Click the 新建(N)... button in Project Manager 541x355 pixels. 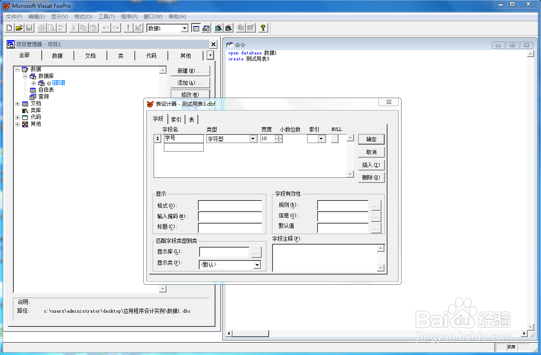(x=190, y=71)
